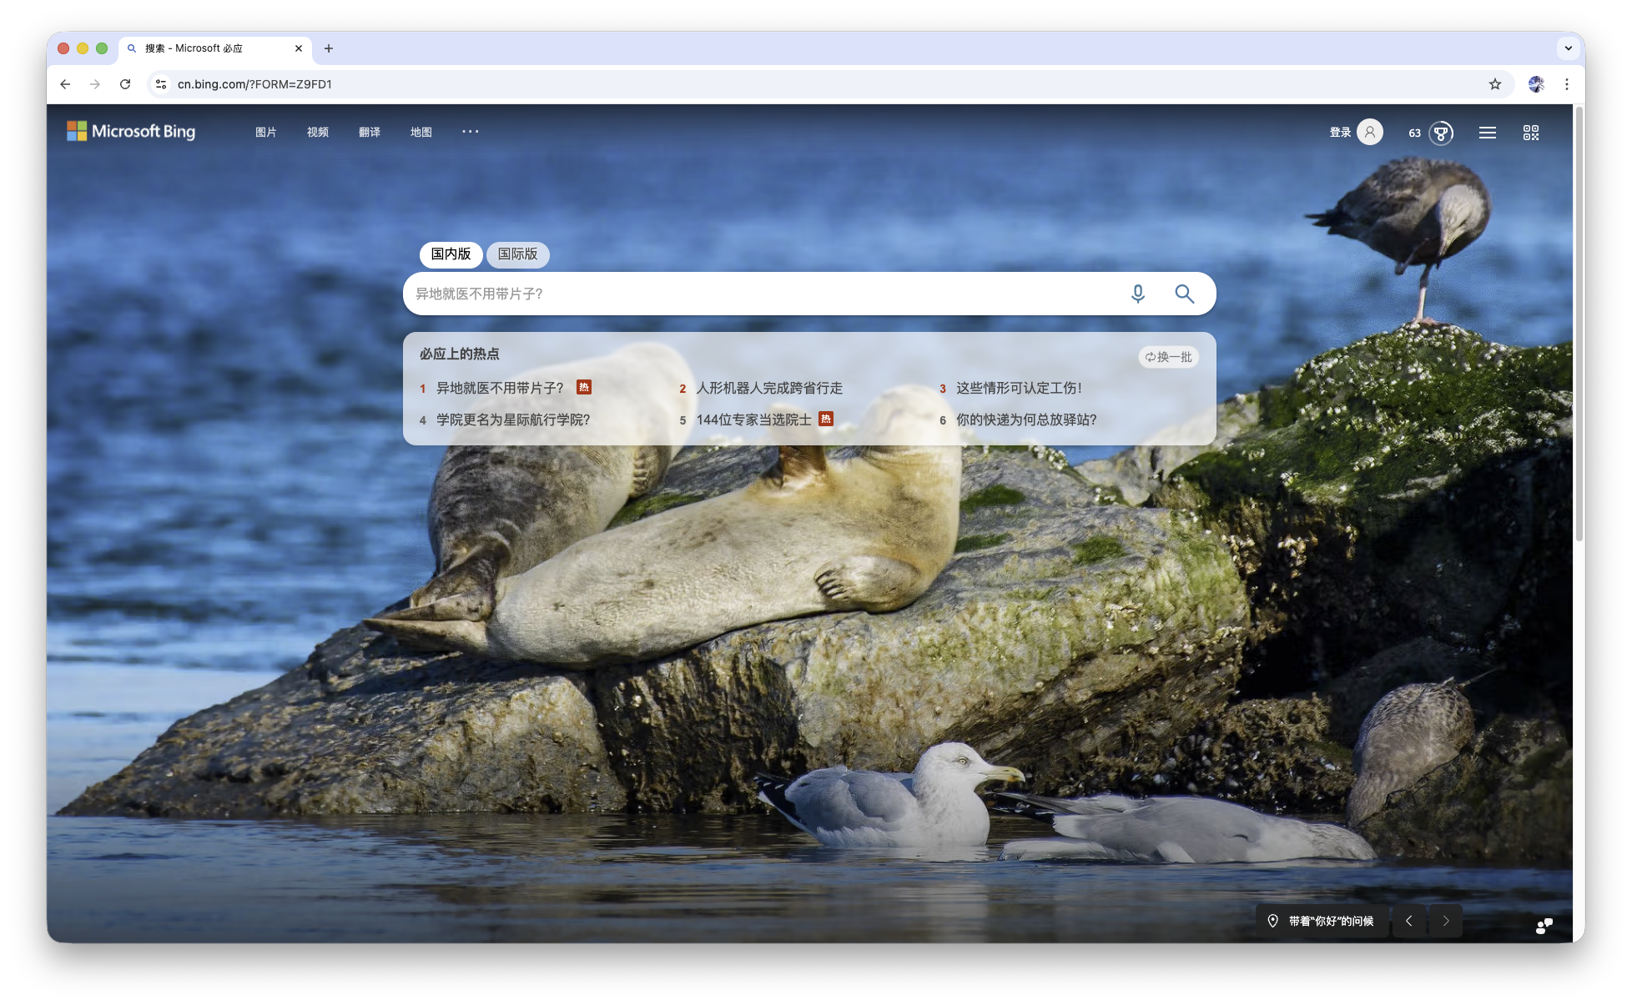The image size is (1632, 1005).
Task: Open the rewards trophy icon
Action: pos(1441,133)
